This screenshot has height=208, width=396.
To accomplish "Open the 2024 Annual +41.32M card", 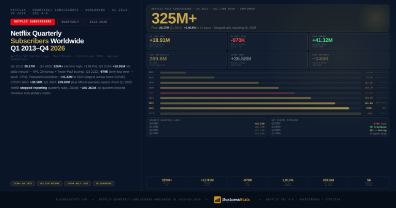I will (349, 41).
